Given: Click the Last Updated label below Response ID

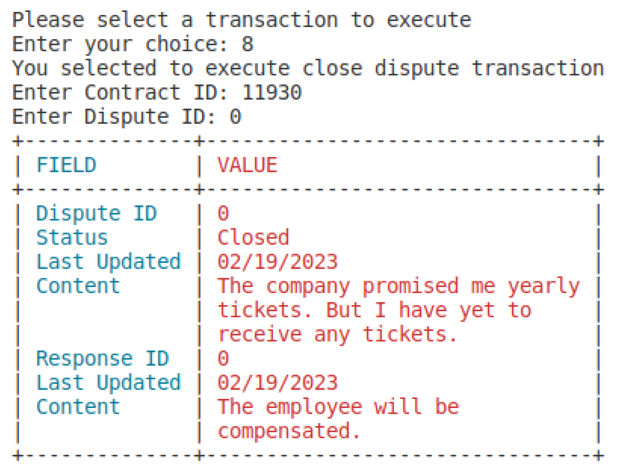Looking at the screenshot, I should (x=108, y=383).
